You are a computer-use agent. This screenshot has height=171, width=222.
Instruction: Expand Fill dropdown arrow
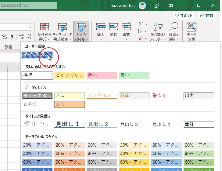point(146,31)
